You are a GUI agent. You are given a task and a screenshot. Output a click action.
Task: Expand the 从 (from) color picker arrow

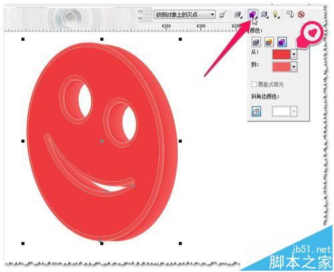click(294, 54)
